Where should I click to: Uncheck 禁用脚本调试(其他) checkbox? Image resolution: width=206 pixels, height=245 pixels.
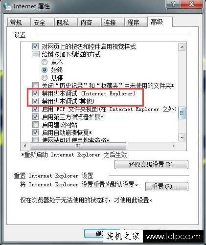(x=35, y=101)
